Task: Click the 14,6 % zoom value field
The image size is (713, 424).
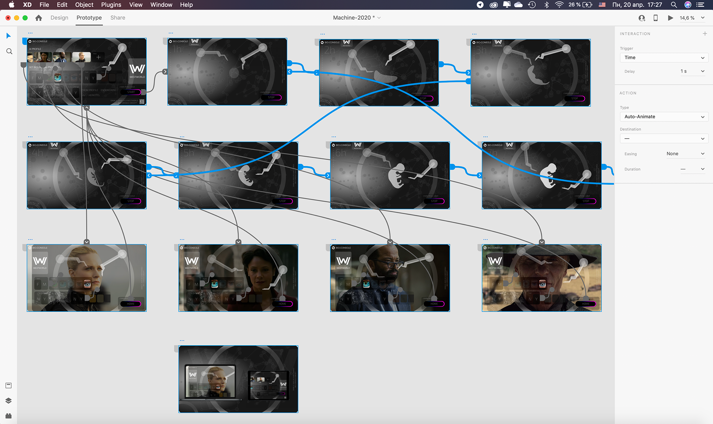Action: click(x=687, y=18)
